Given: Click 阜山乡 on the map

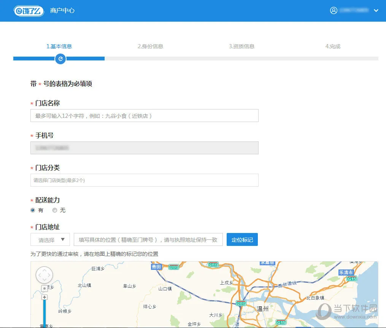Looking at the screenshot, I should [x=129, y=286].
